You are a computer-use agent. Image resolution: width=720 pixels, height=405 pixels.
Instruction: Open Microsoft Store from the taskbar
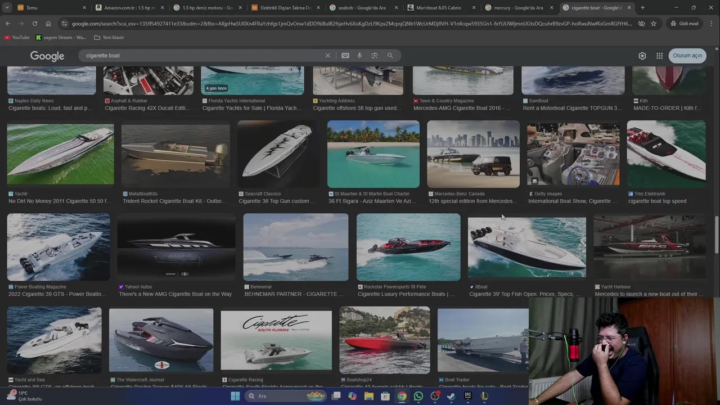[385, 396]
